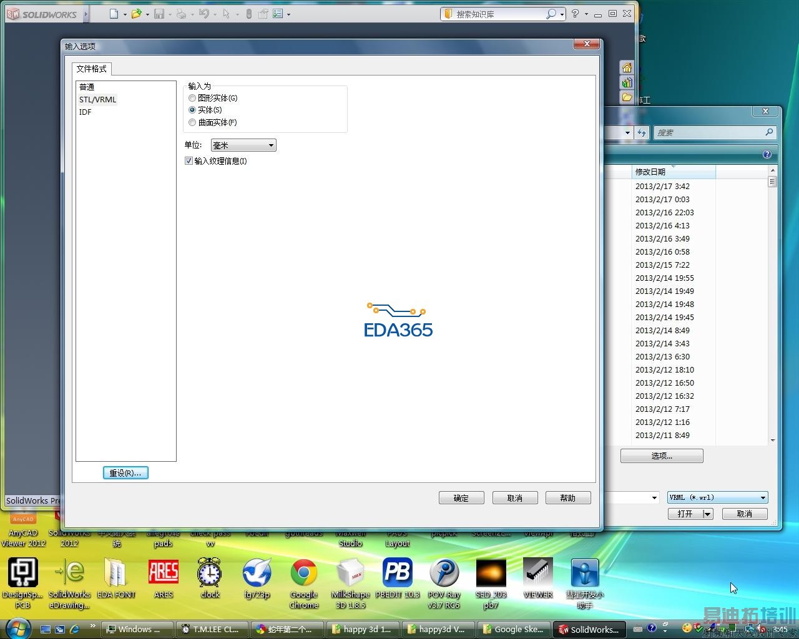Click the Open file folder icon in SolidWorks toolbar

136,14
